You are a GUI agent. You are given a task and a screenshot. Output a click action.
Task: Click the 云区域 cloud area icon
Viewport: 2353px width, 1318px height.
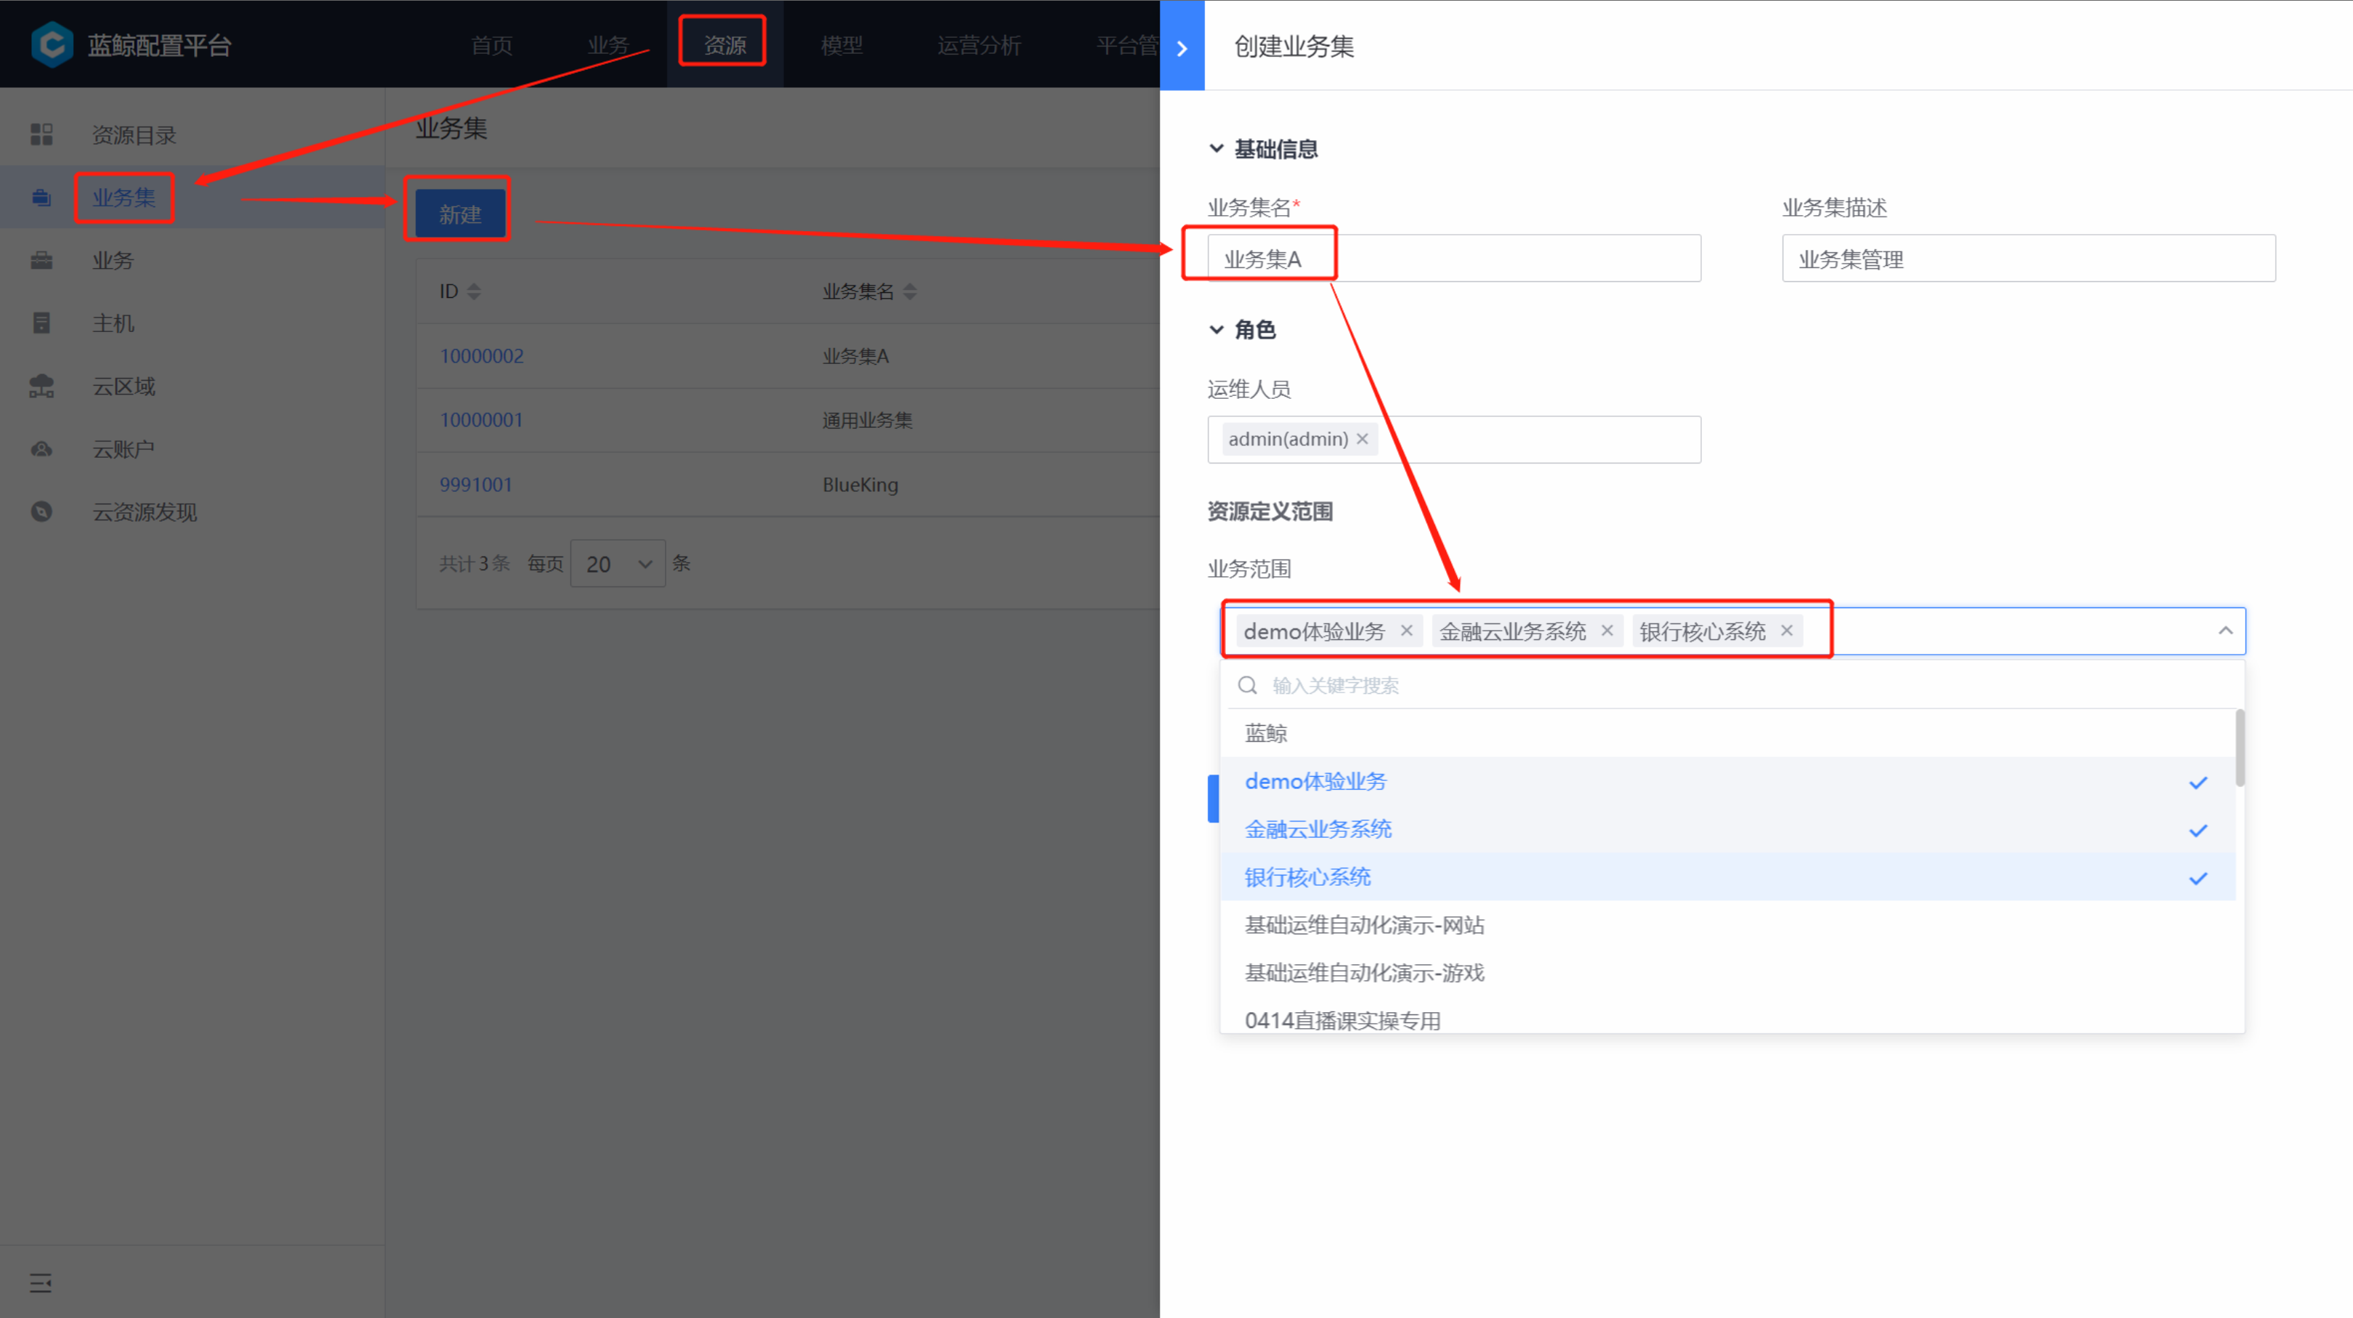pos(41,387)
